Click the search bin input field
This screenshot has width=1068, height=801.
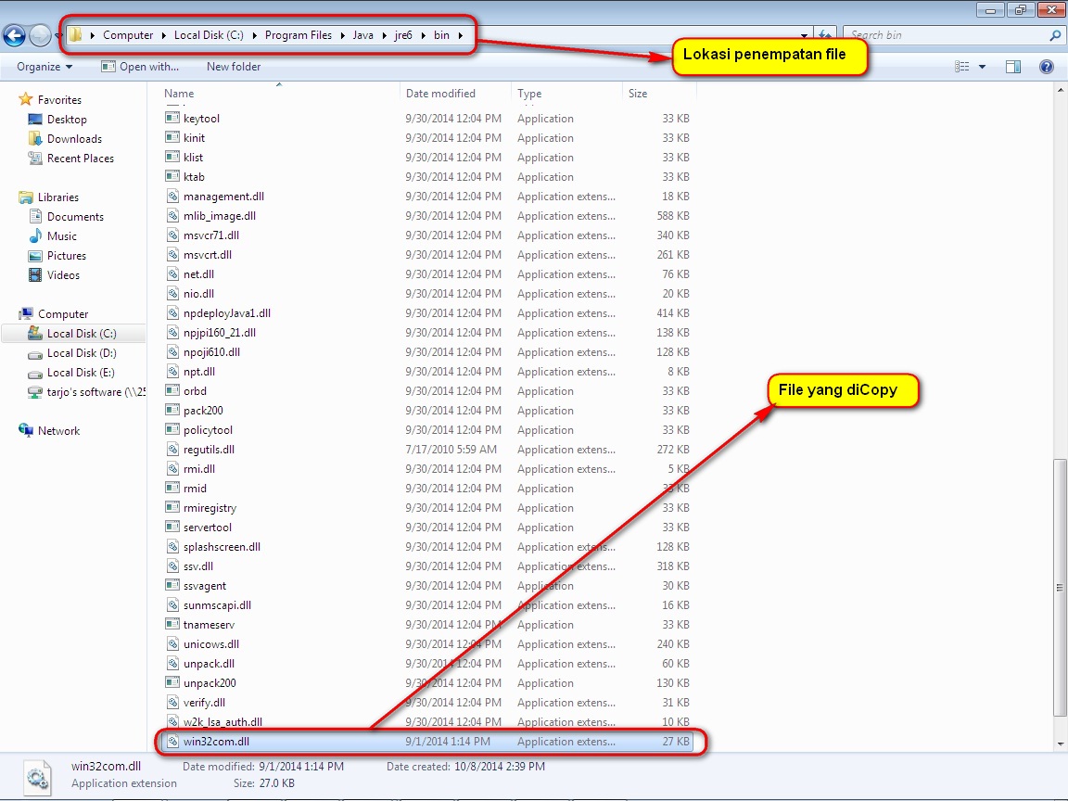pos(946,35)
